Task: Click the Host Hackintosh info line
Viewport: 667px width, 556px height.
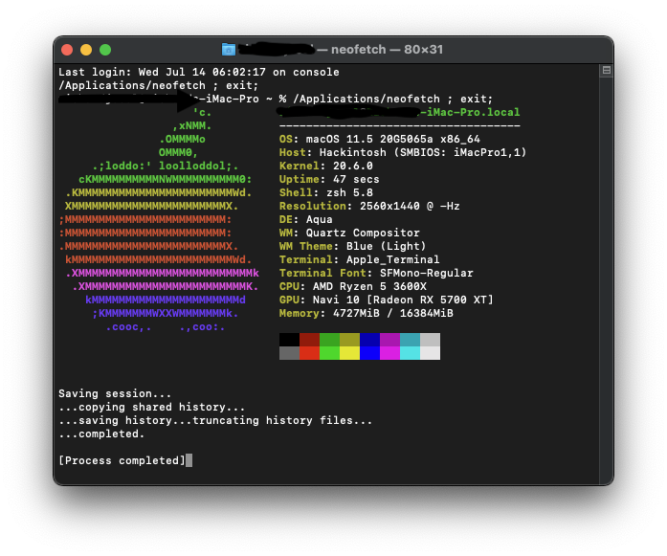Action: pyautogui.click(x=402, y=152)
